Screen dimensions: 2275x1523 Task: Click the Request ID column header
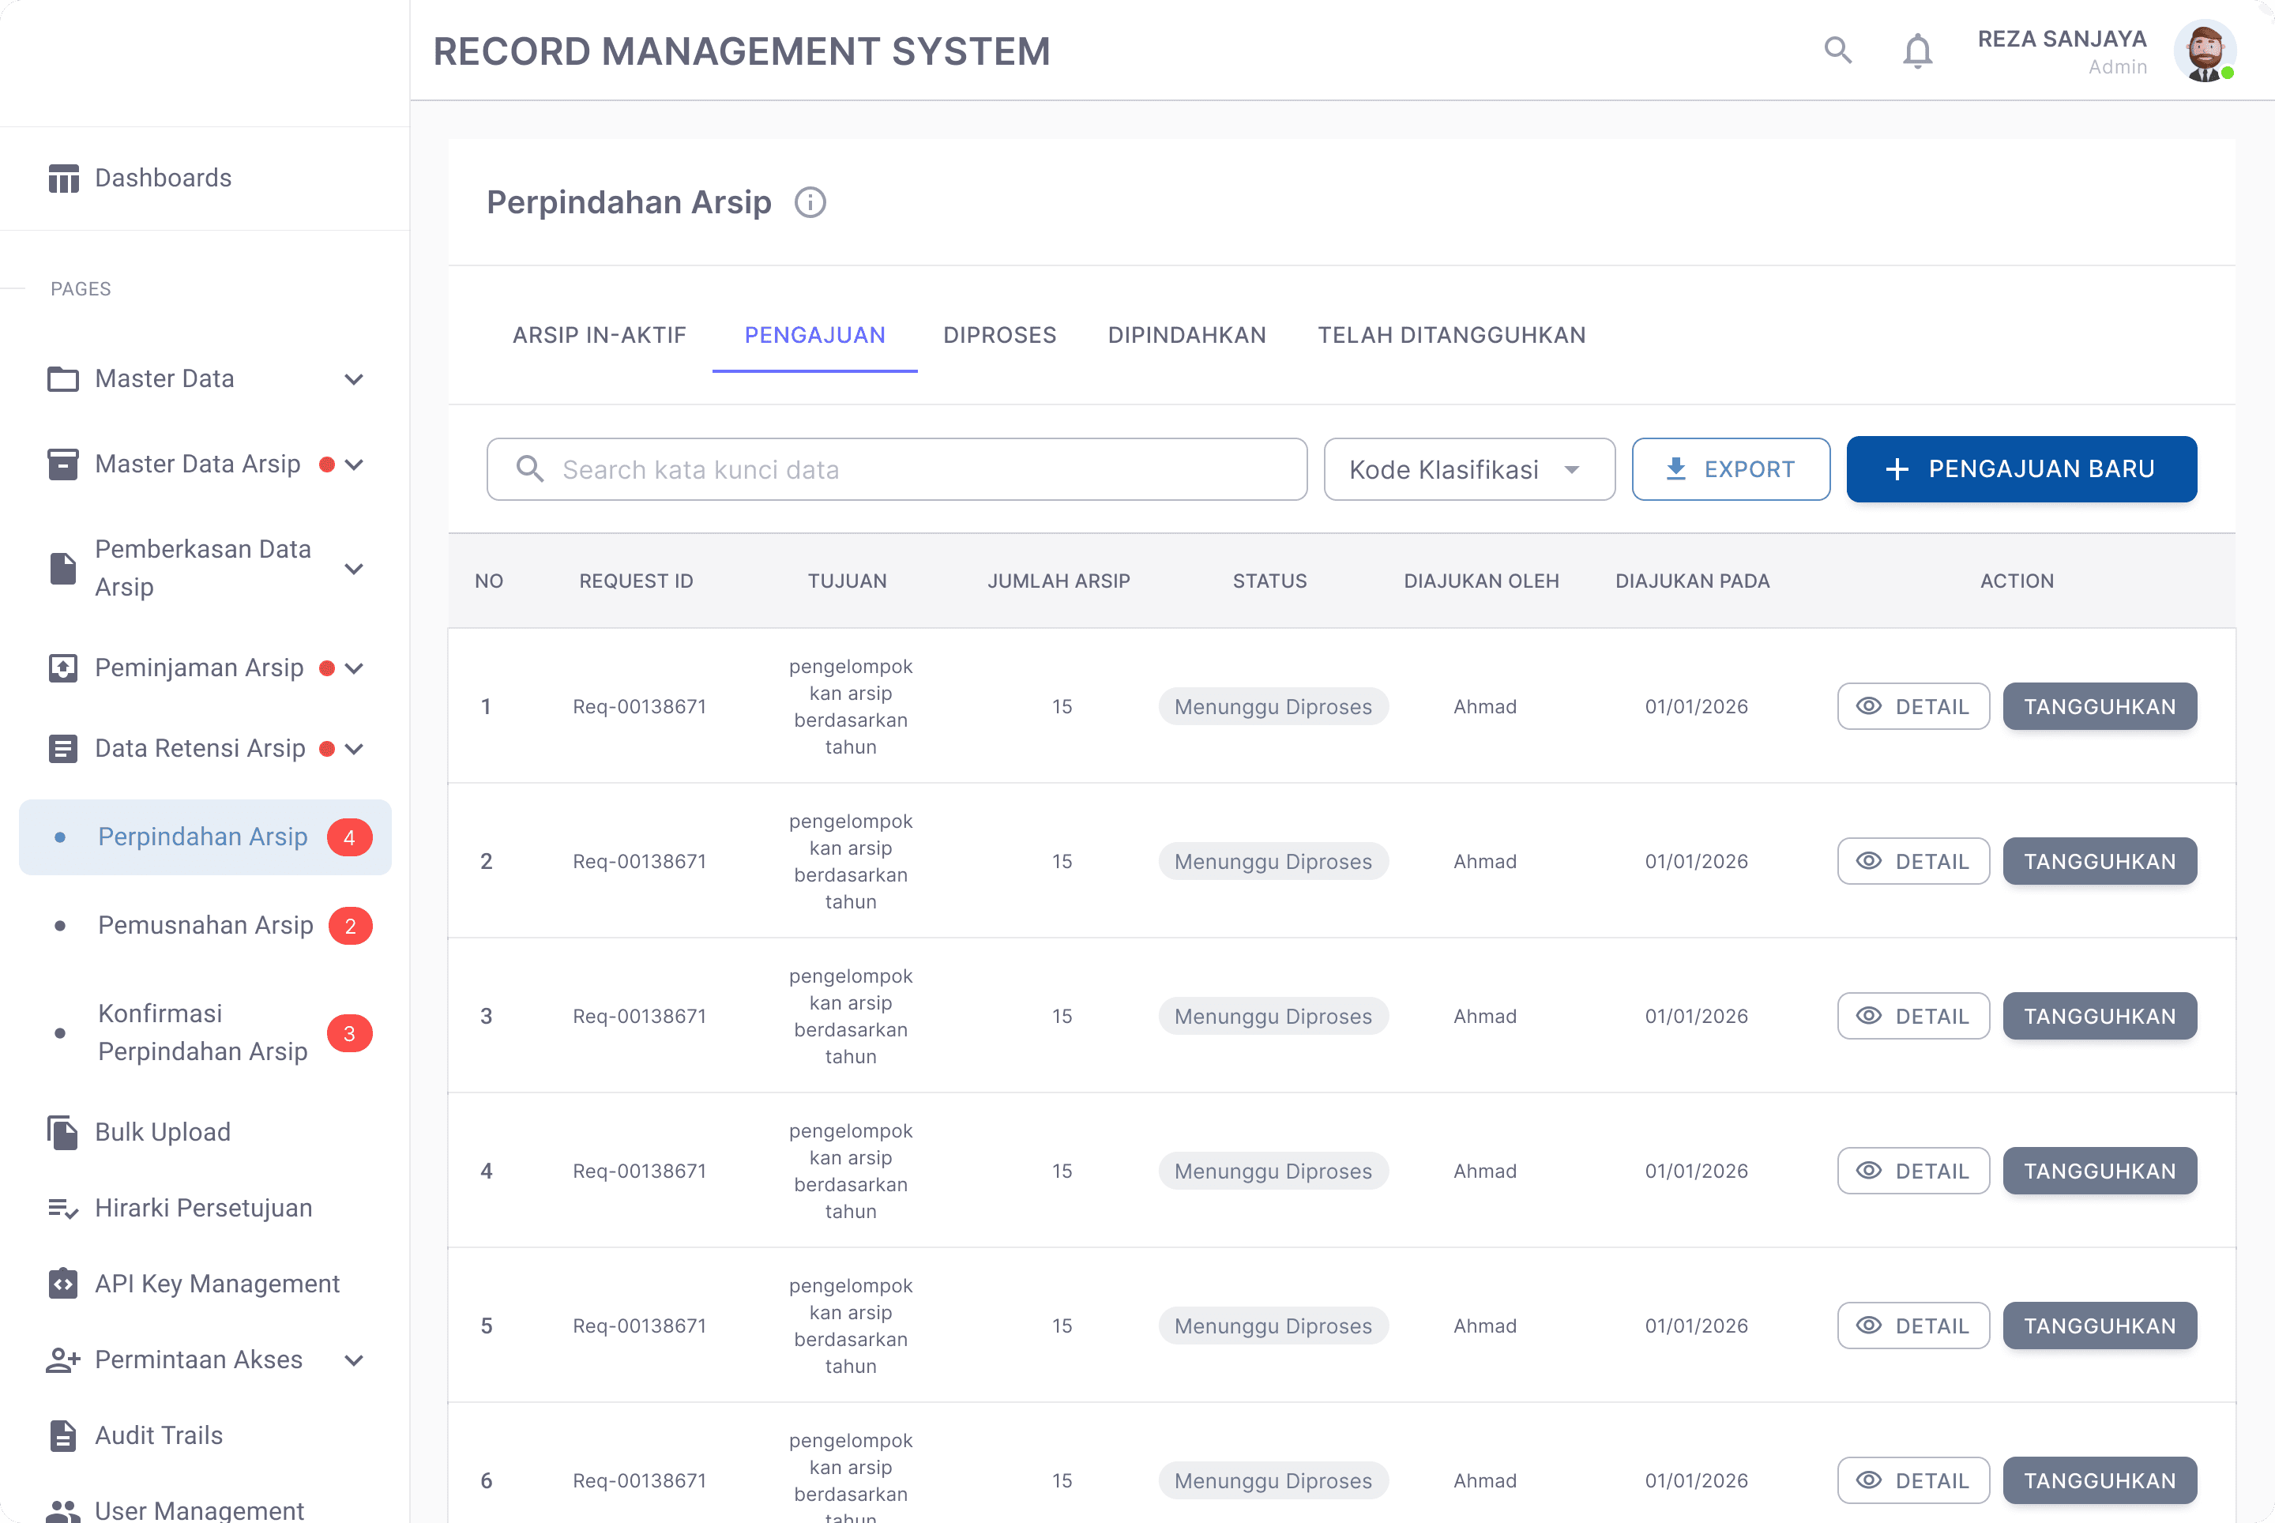(636, 581)
